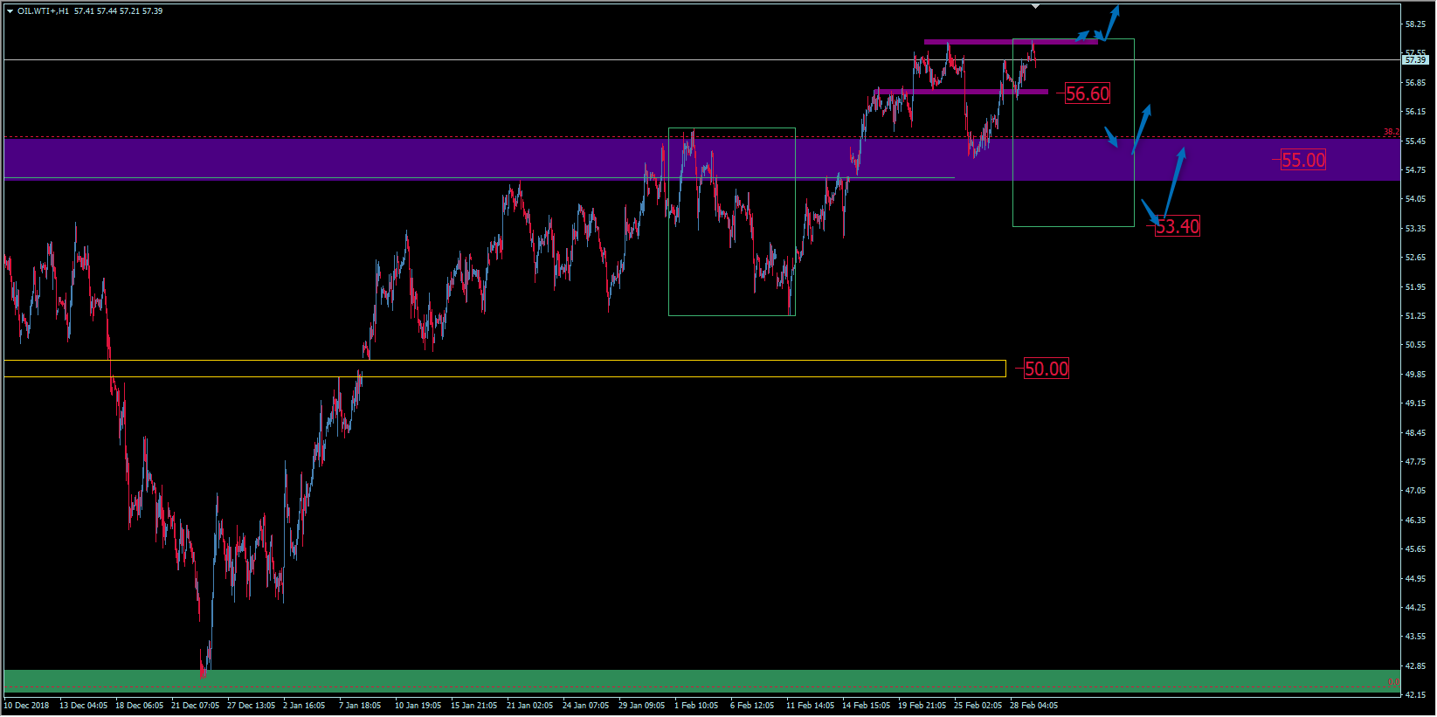This screenshot has width=1437, height=717.
Task: Click the 58.25 price scale value
Action: (1415, 24)
